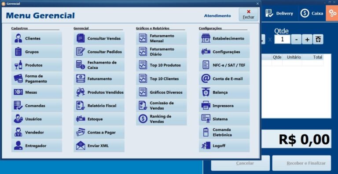Open NFC-e / SAT / TEF settings
Image resolution: width=338 pixels, height=174 pixels.
click(x=224, y=65)
